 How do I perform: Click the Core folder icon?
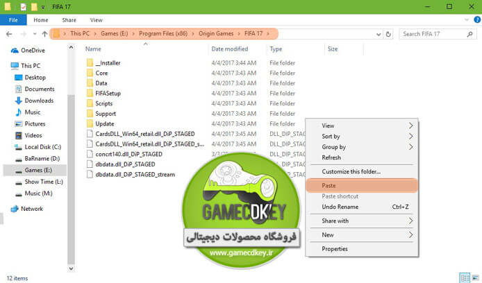coord(90,73)
